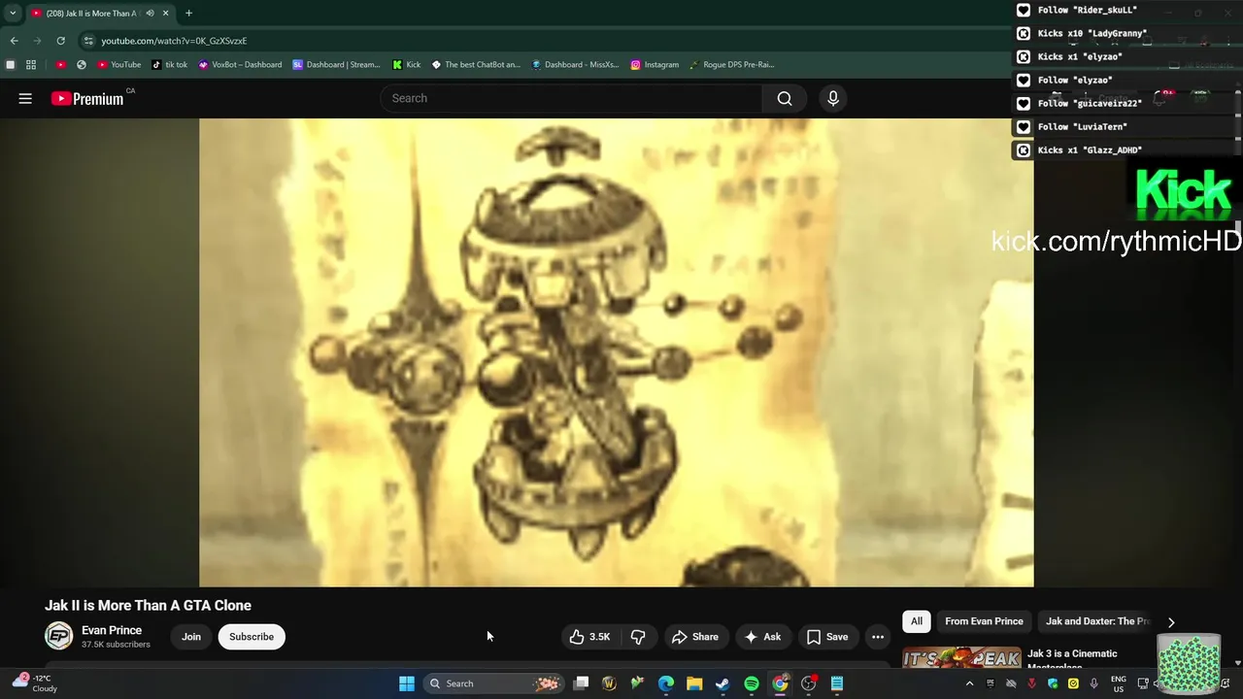Start voice search with the microphone icon

832,98
